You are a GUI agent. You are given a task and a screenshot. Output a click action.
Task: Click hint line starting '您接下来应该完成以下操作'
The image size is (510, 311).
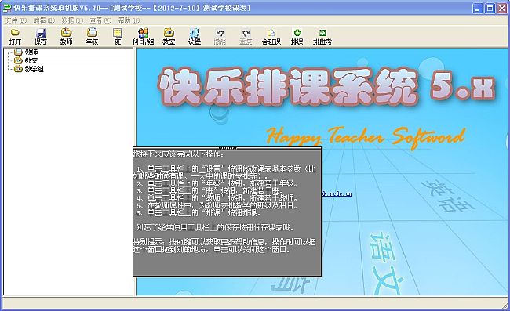coord(178,154)
